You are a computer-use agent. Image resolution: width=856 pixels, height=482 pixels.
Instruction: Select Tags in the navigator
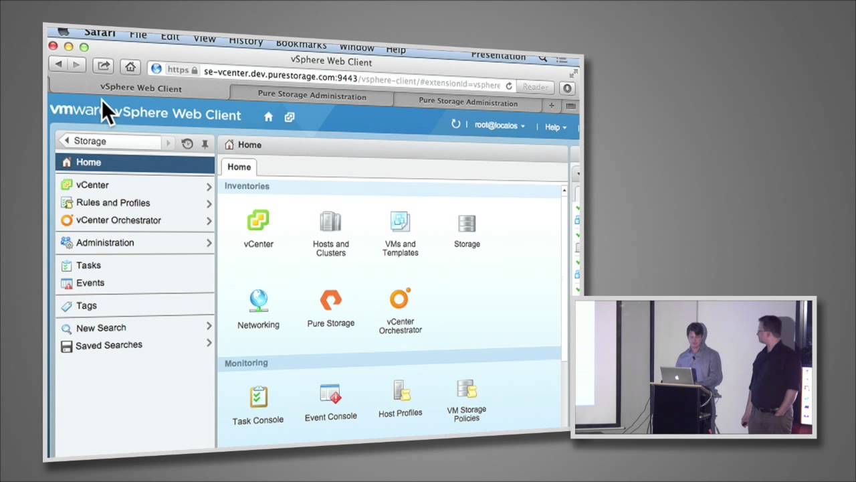pyautogui.click(x=86, y=305)
